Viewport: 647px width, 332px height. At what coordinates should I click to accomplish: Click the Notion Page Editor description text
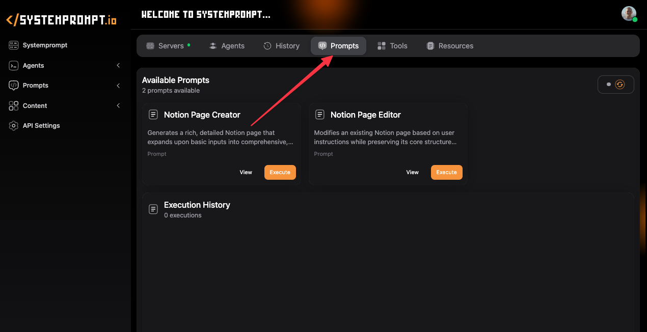(x=385, y=137)
